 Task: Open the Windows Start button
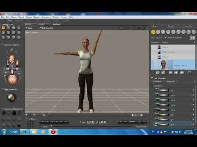4,131
